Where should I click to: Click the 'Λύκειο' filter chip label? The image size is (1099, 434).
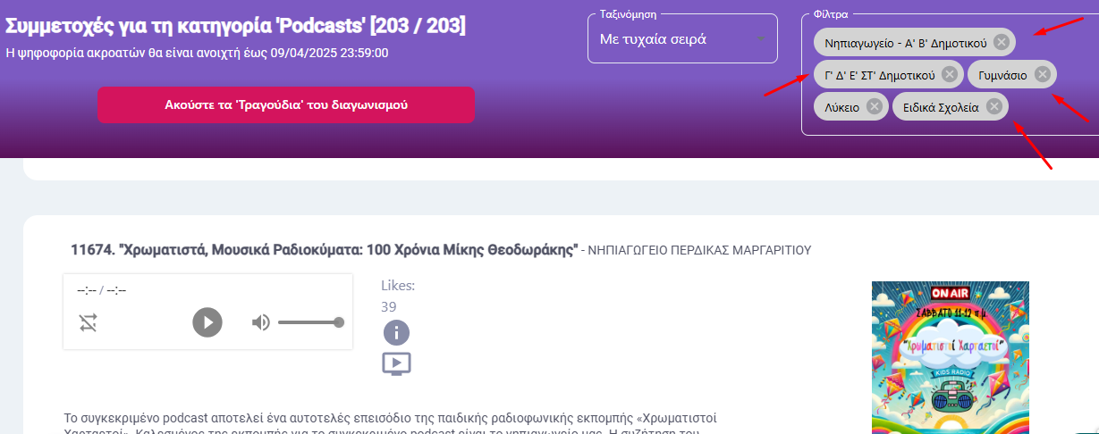pyautogui.click(x=841, y=106)
